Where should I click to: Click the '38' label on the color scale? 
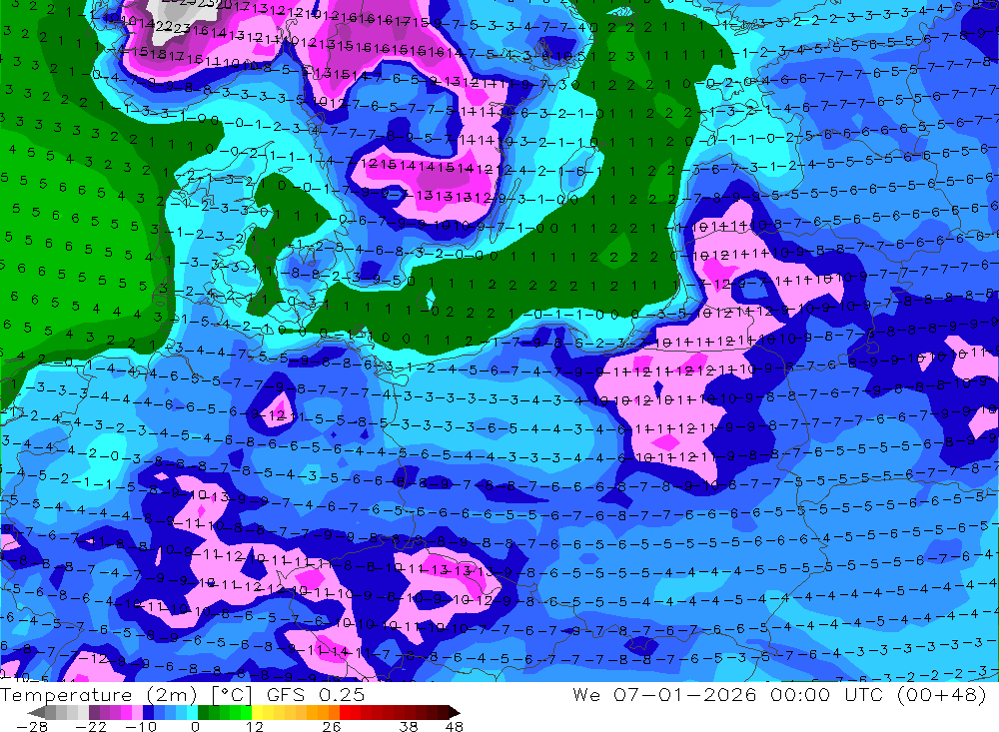tap(409, 726)
